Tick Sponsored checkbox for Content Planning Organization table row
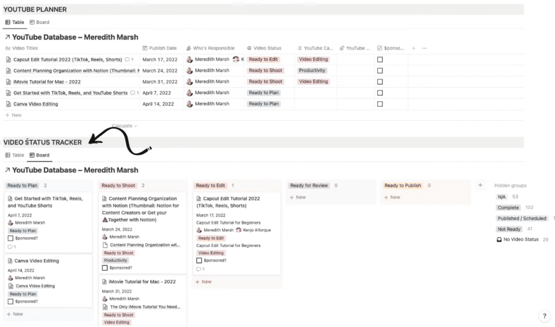 tap(380, 71)
